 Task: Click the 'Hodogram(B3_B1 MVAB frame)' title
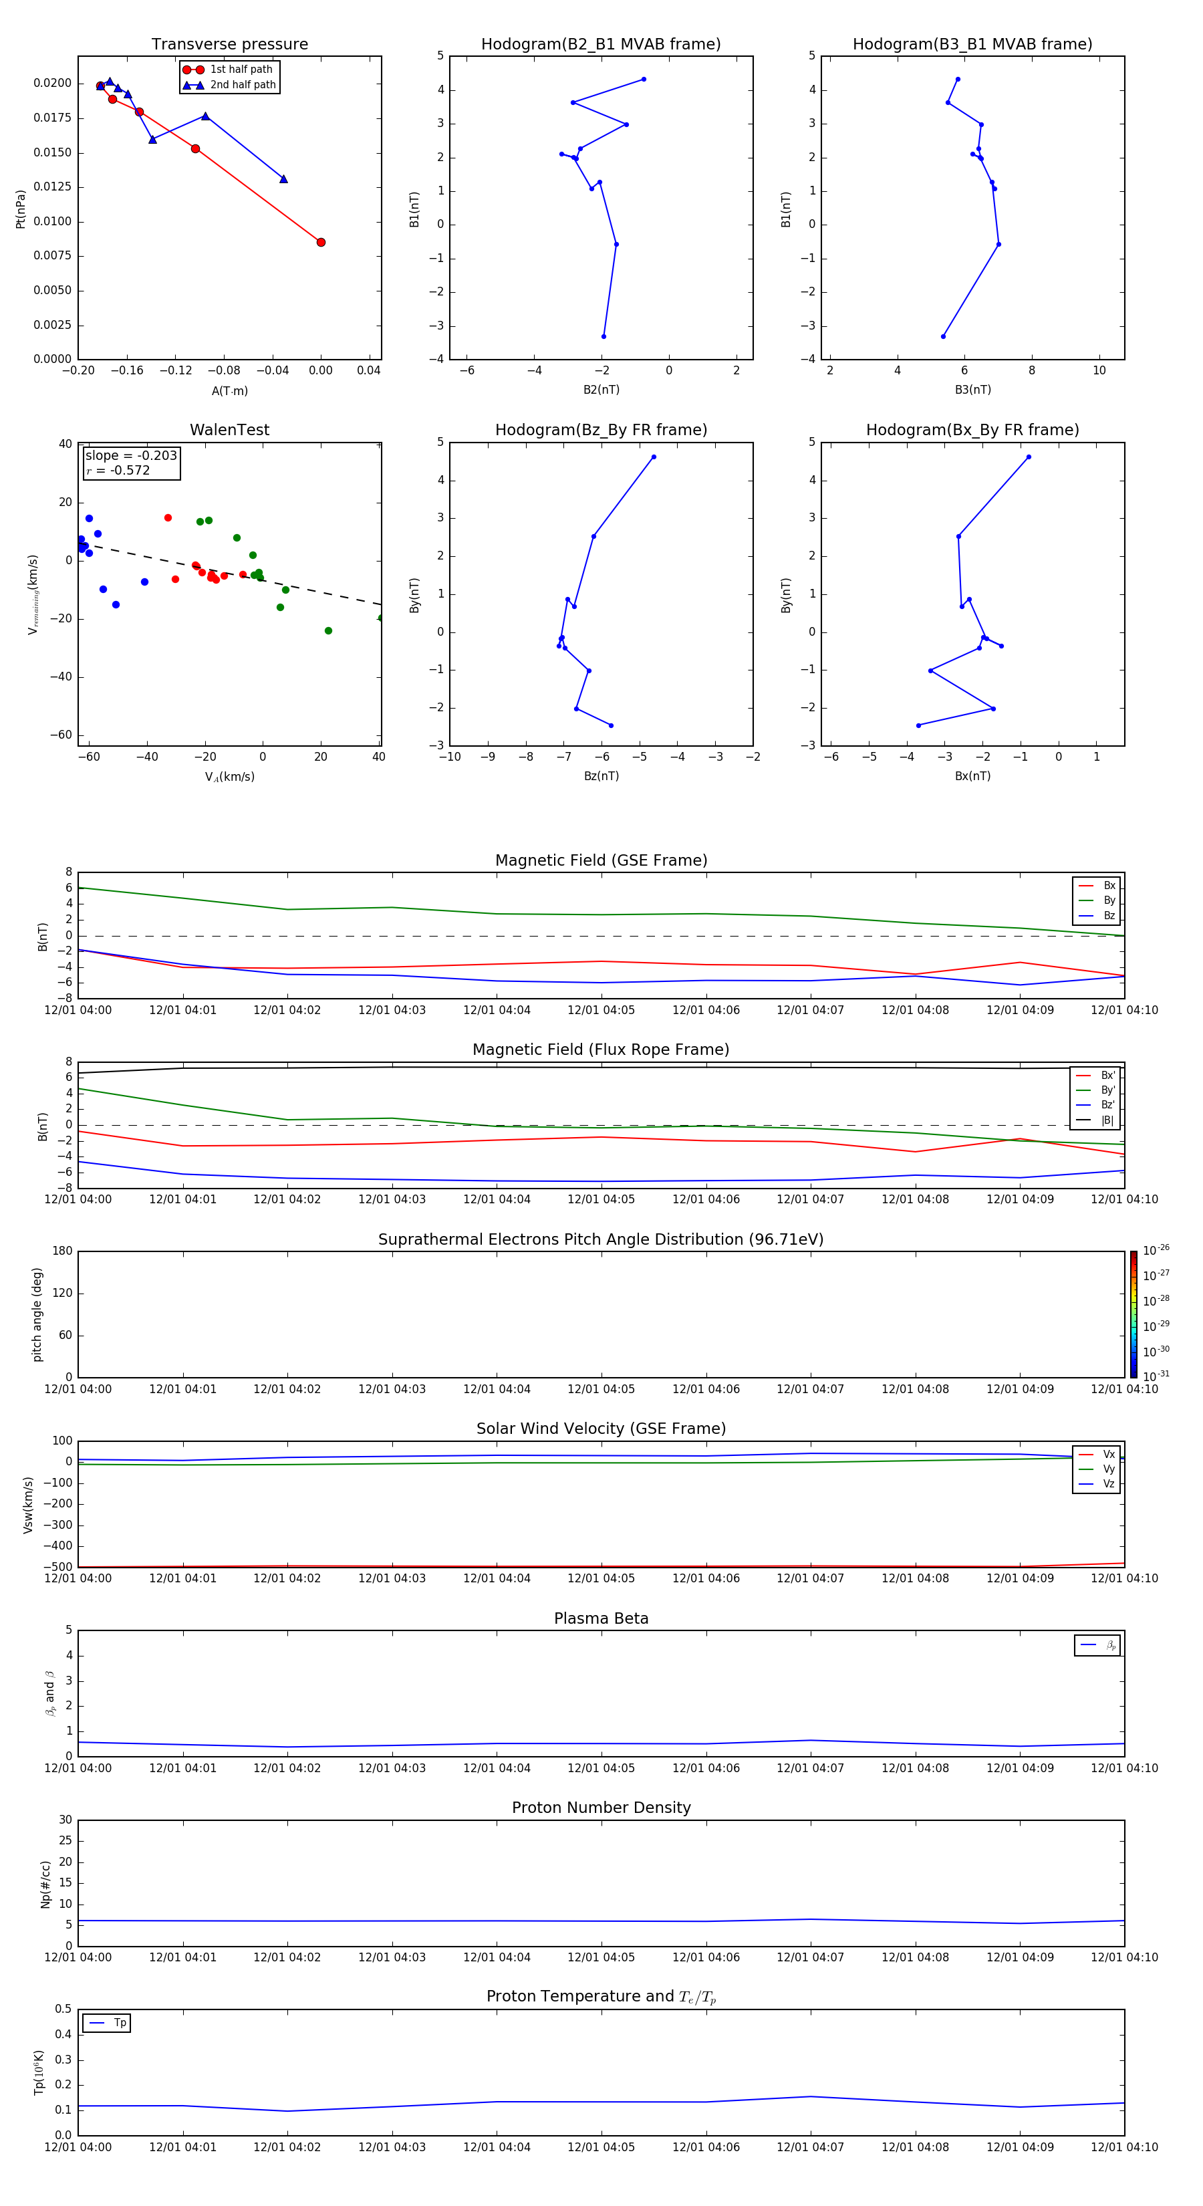972,45
